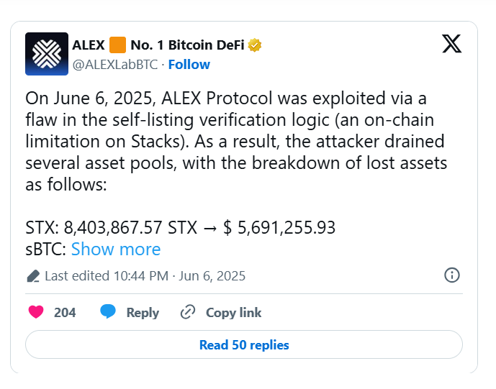The image size is (496, 389).
Task: Click the Reply text label
Action: point(143,313)
